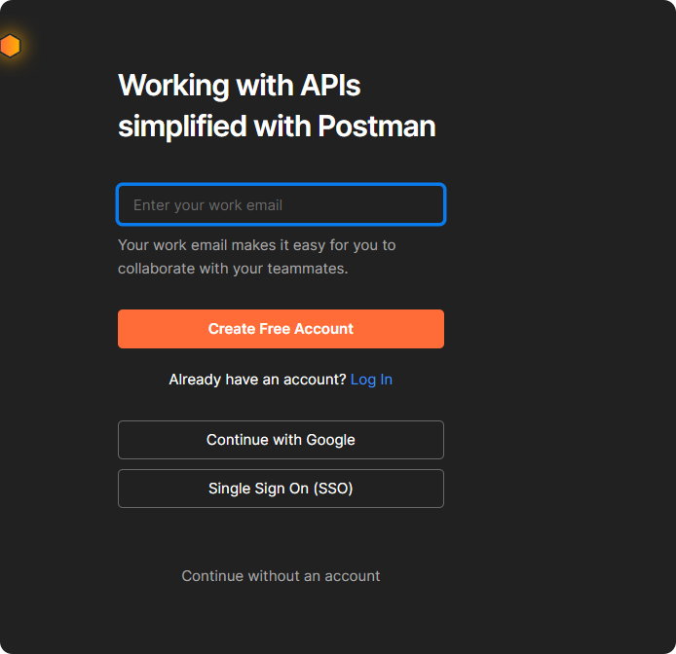The height and width of the screenshot is (654, 676).
Task: Place cursor in the work email textbox
Action: click(281, 205)
